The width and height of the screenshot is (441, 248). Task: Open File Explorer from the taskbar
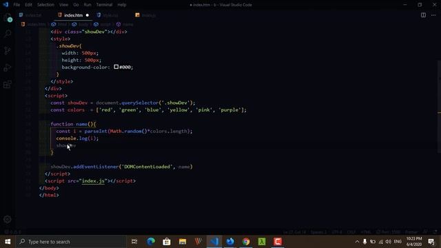coord(183,242)
